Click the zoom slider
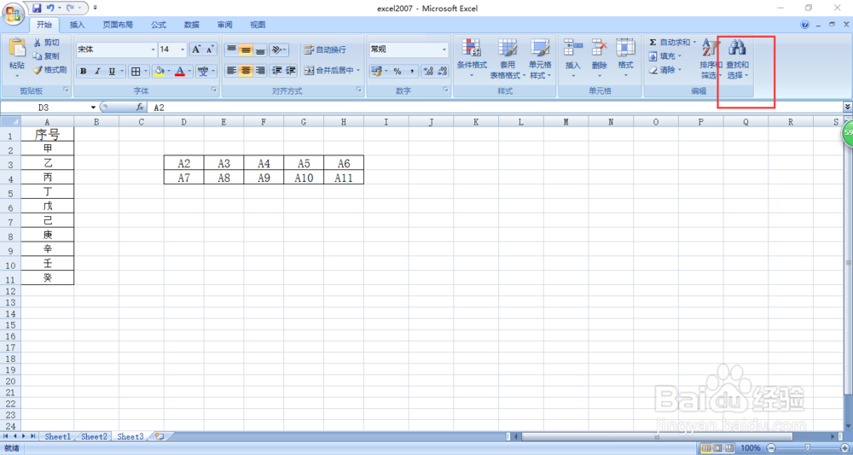853x455 pixels. (x=808, y=447)
